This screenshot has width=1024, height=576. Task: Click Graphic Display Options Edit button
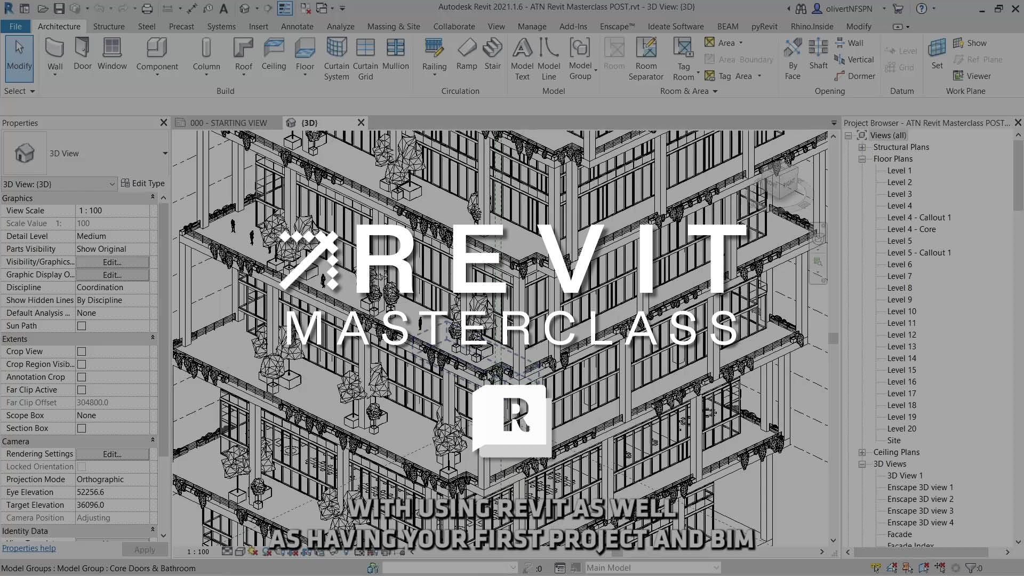tap(112, 275)
